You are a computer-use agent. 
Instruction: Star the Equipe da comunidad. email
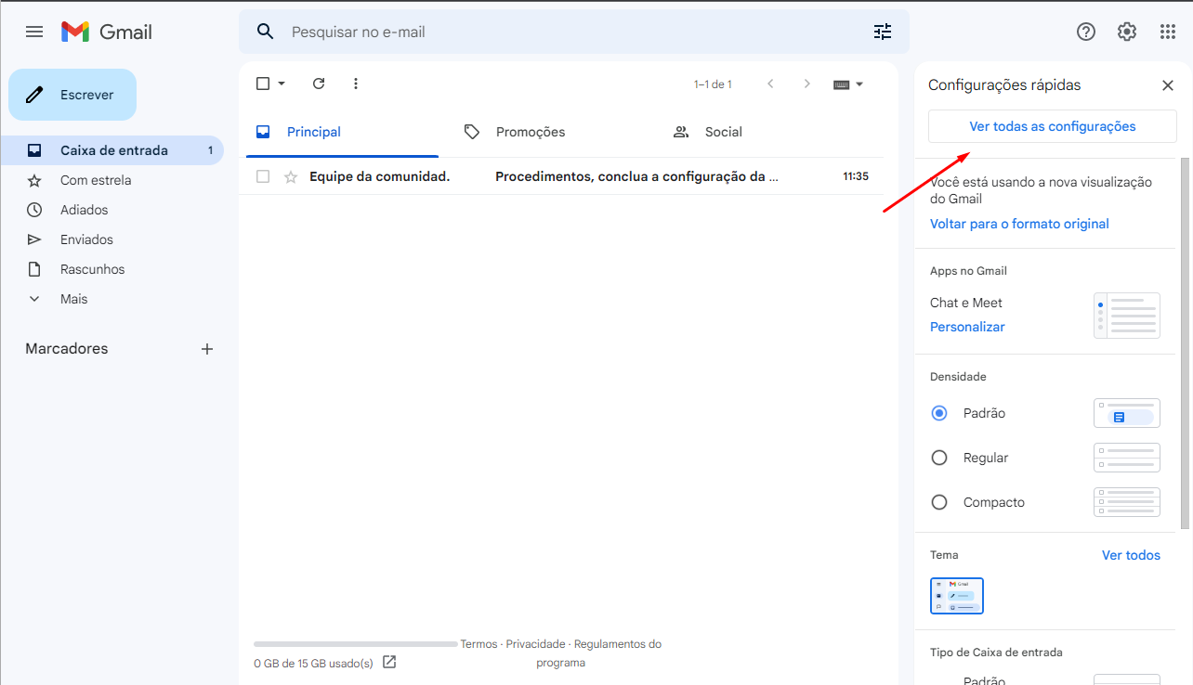(x=291, y=176)
